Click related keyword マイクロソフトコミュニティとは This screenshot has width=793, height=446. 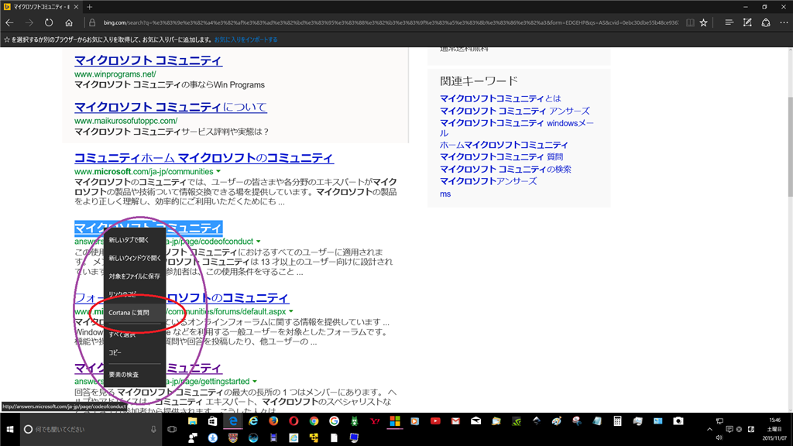(x=500, y=98)
